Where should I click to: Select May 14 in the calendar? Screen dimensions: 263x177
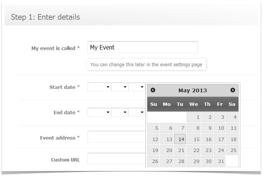click(180, 139)
